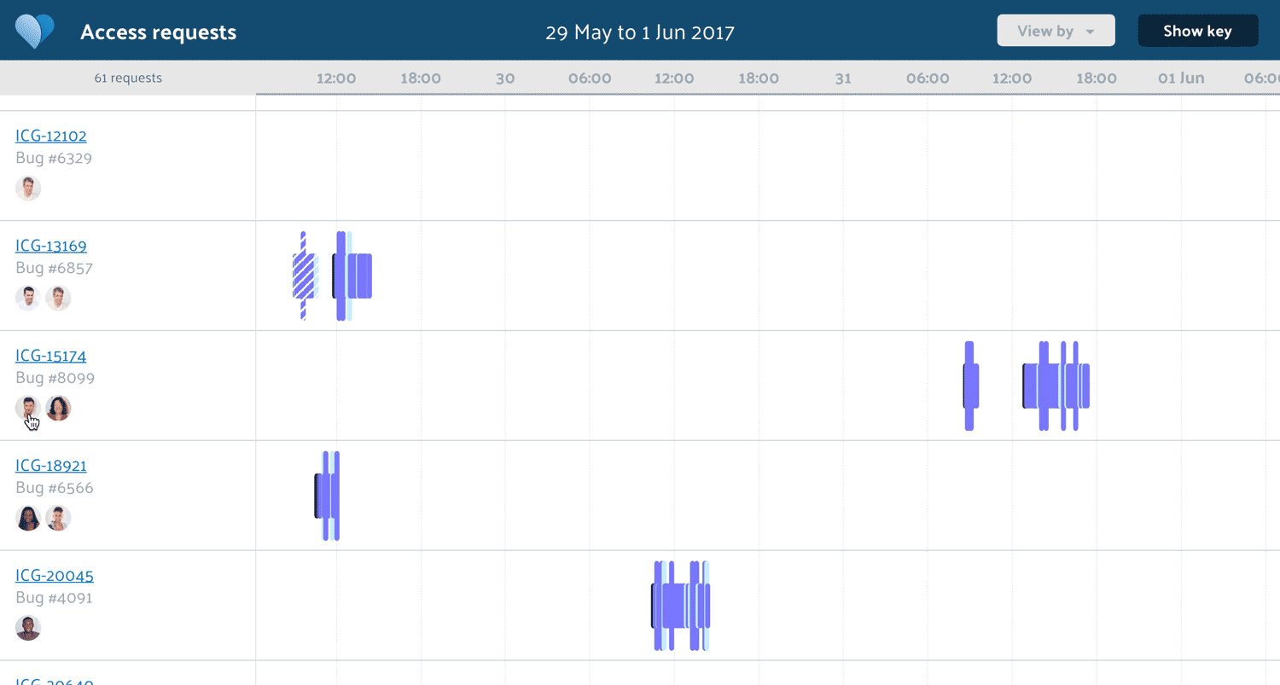Click the second avatar on the ICG-15174 row
Viewport: 1280px width, 685px height.
click(x=58, y=408)
